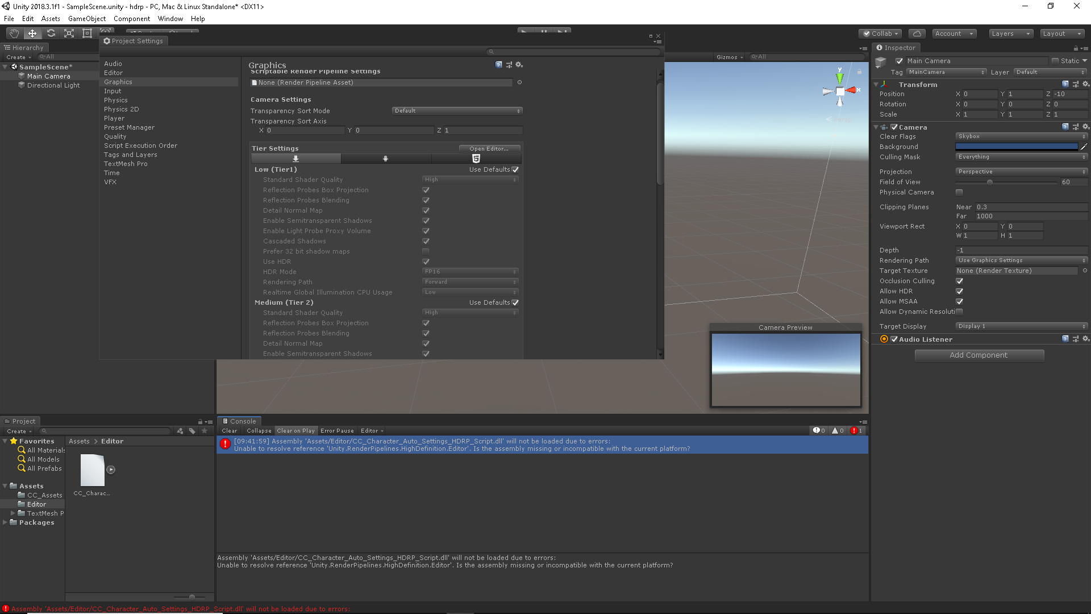This screenshot has width=1091, height=614.
Task: Select the standalone platform tier tab
Action: 295,159
